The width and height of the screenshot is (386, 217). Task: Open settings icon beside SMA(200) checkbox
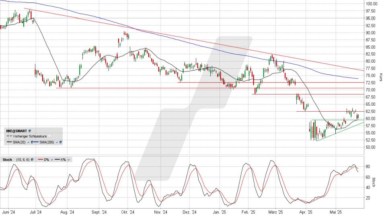point(61,142)
